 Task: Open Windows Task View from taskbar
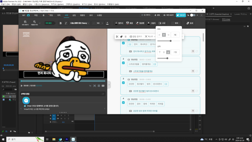[47, 139]
